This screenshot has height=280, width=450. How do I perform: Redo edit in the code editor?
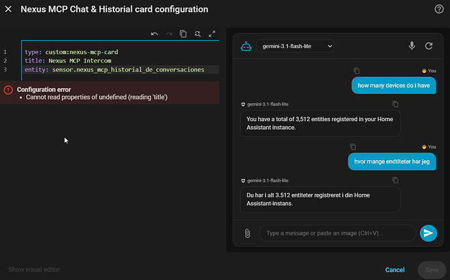click(x=169, y=34)
